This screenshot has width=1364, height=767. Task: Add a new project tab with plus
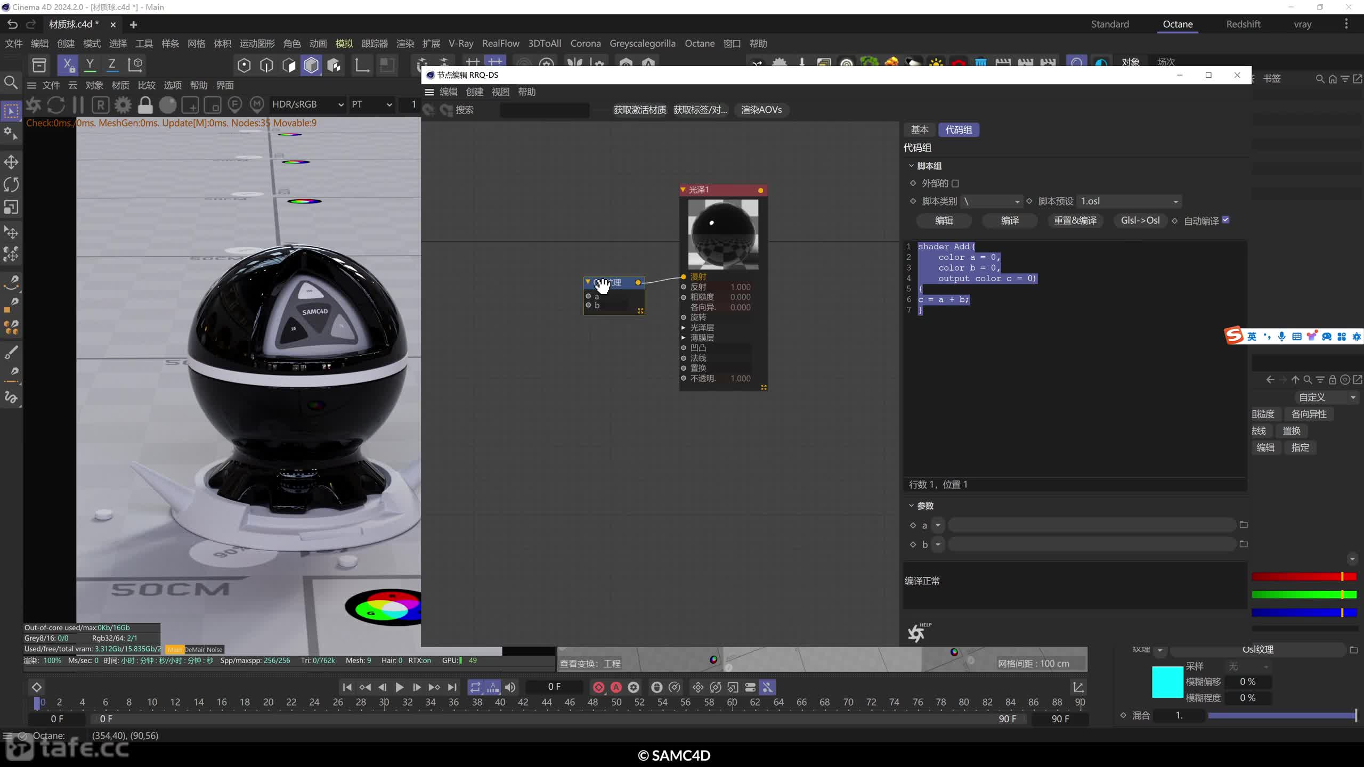pos(133,25)
